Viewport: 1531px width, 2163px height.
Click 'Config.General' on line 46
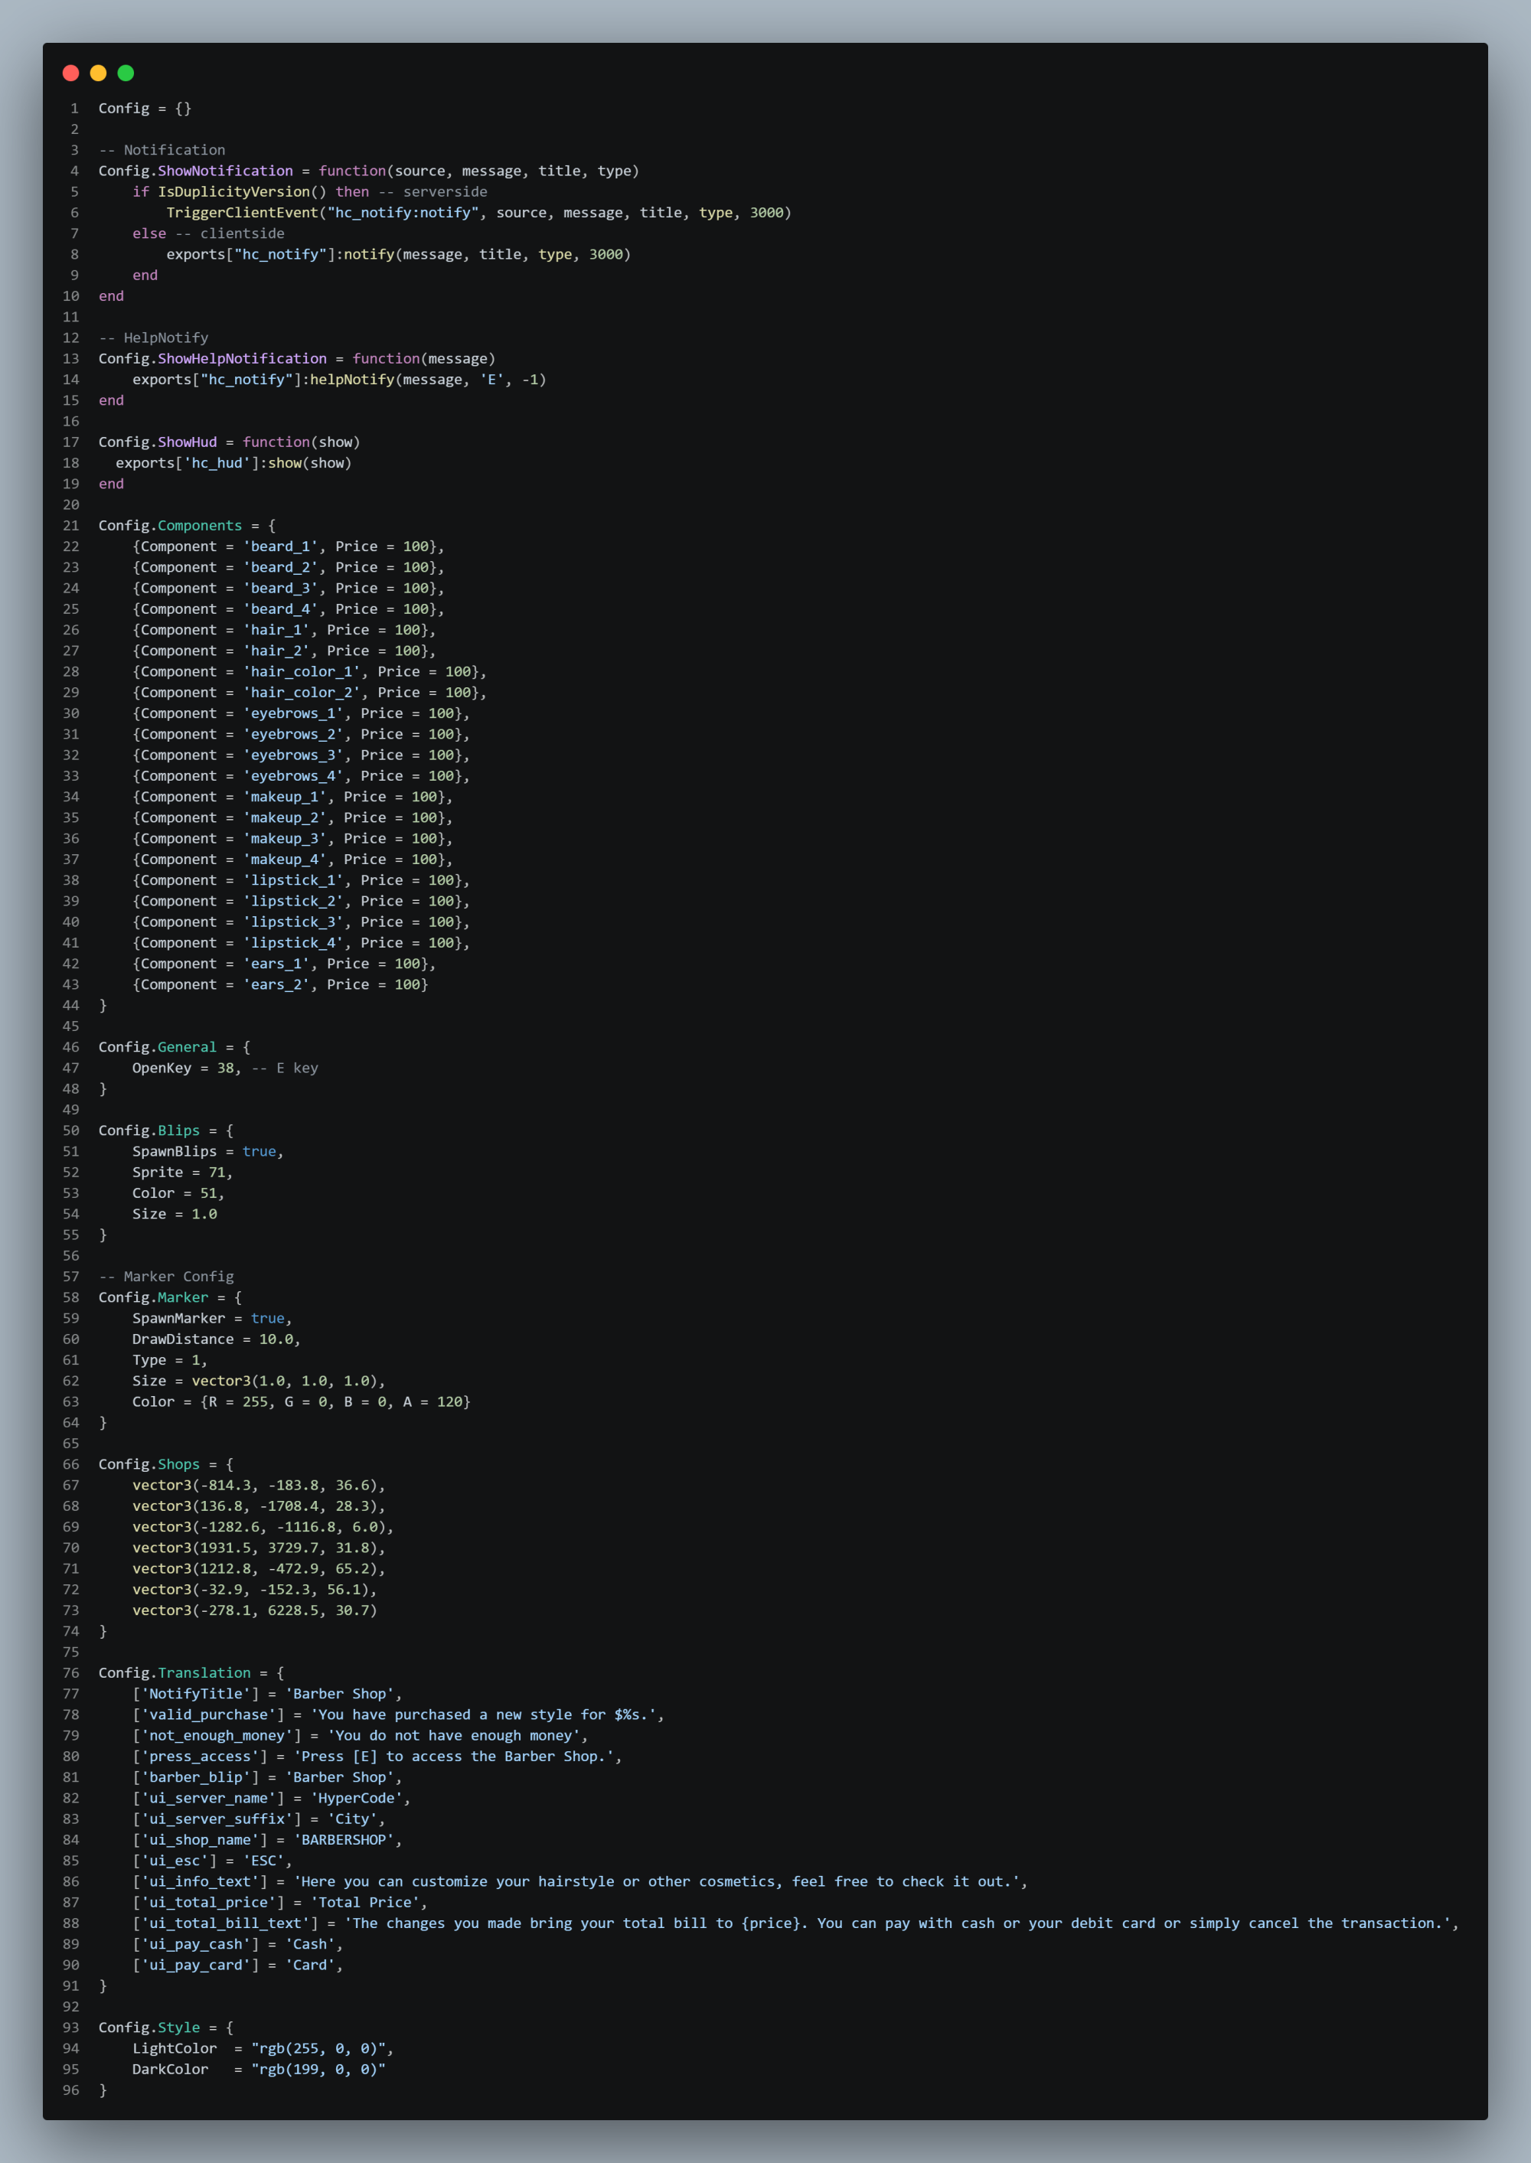click(158, 1047)
